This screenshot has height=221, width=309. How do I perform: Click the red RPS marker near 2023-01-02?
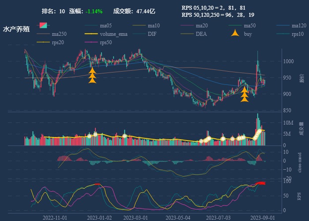(98, 184)
